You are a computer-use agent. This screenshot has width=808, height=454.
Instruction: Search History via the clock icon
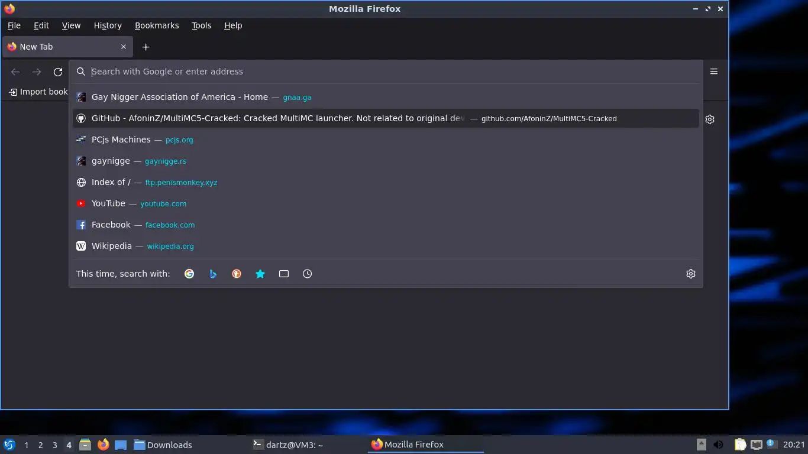tap(308, 274)
